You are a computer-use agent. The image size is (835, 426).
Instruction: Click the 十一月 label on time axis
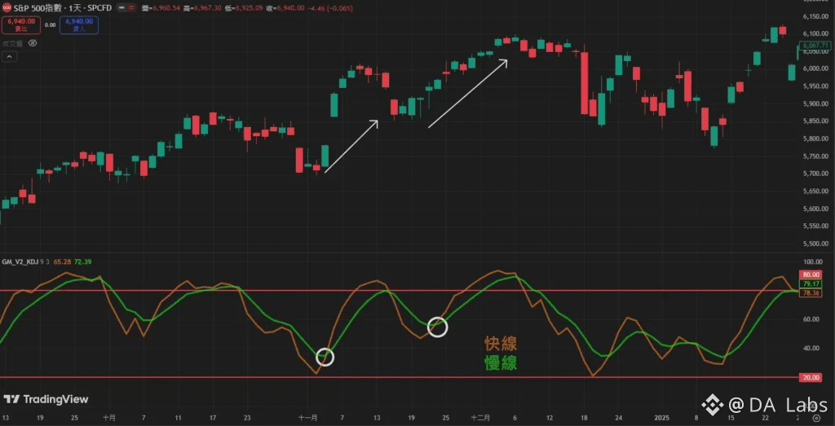(x=308, y=418)
